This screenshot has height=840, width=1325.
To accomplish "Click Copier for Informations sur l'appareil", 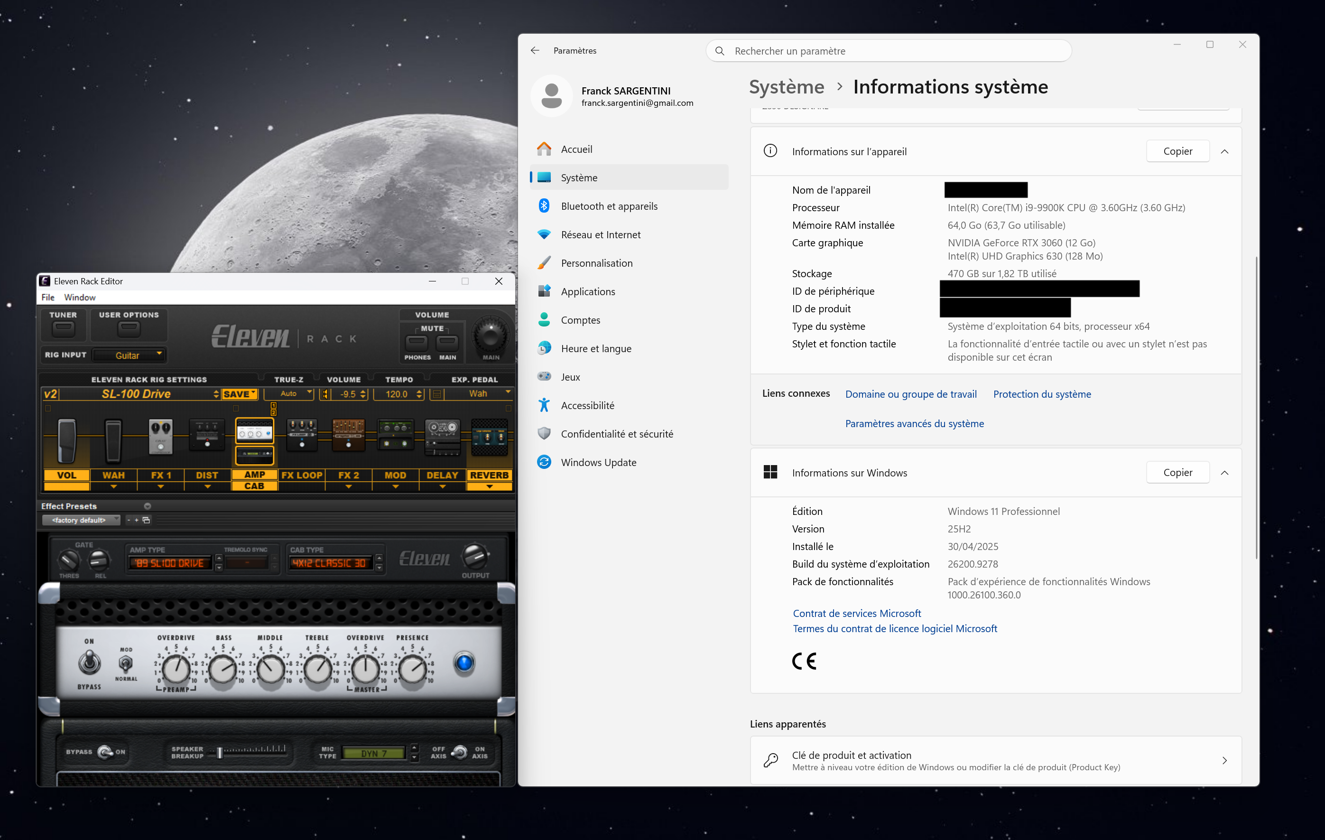I will pyautogui.click(x=1177, y=151).
